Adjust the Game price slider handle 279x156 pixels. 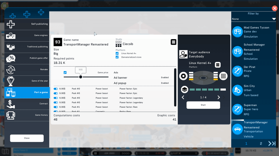(x=81, y=77)
